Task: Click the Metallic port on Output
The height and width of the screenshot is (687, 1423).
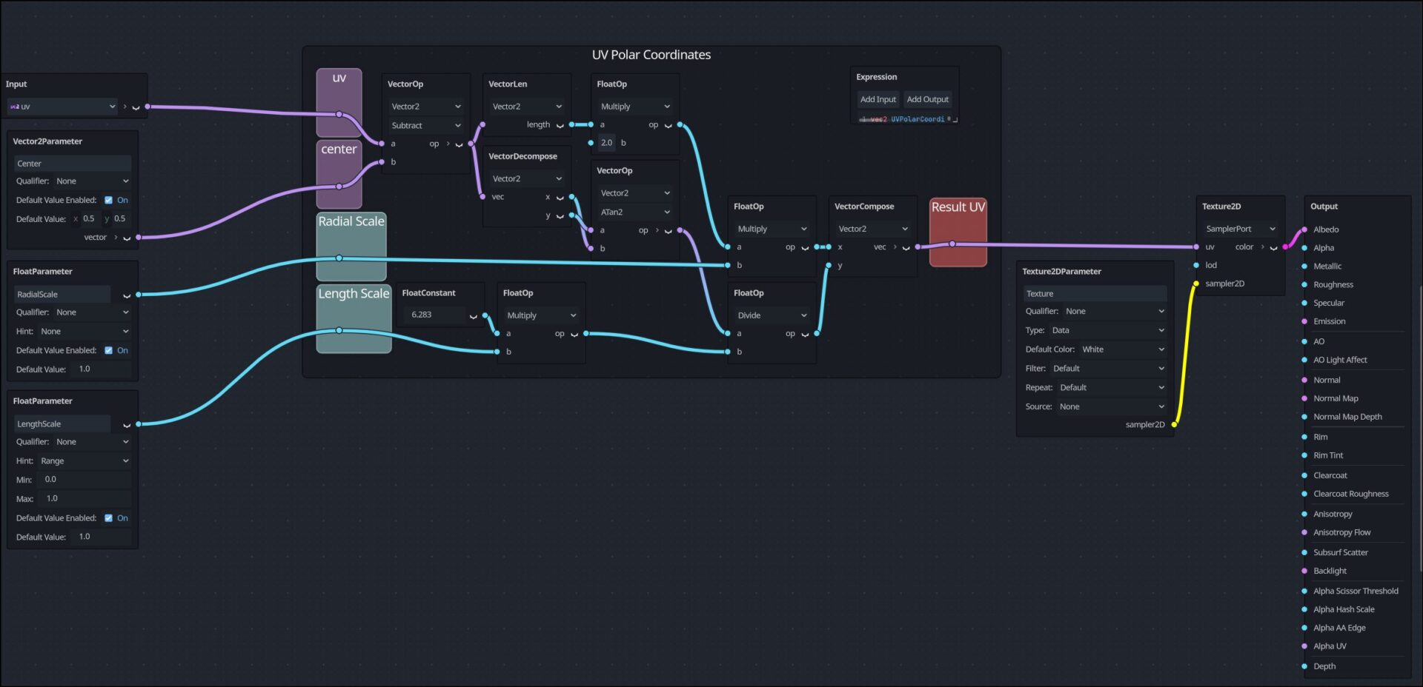Action: (x=1304, y=267)
